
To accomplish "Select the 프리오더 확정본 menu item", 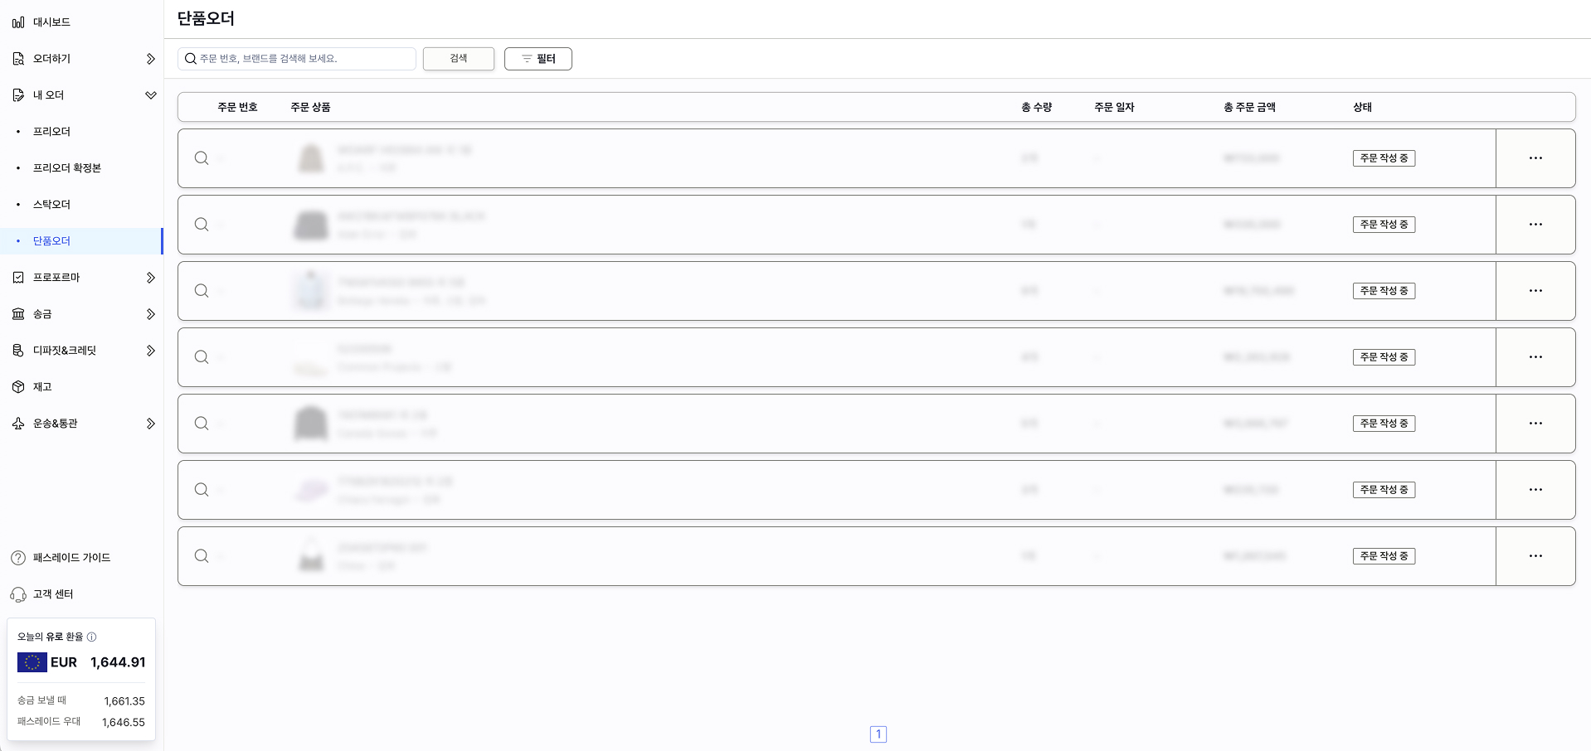I will point(66,168).
